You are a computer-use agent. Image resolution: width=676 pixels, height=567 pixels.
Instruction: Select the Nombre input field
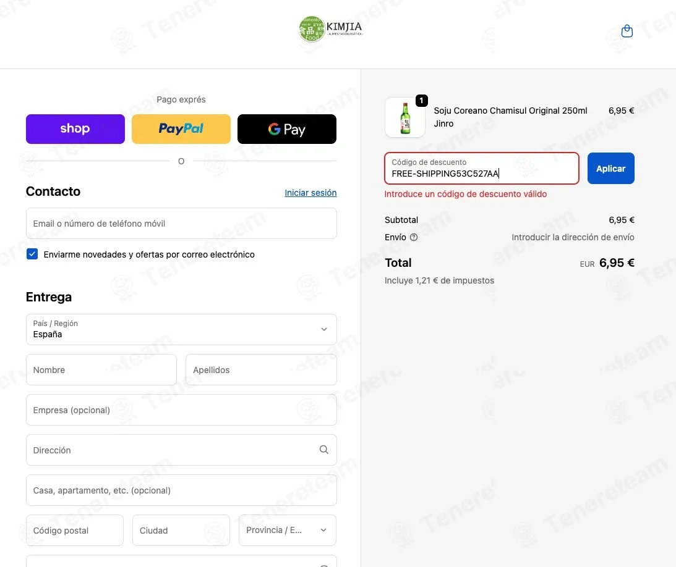point(101,370)
